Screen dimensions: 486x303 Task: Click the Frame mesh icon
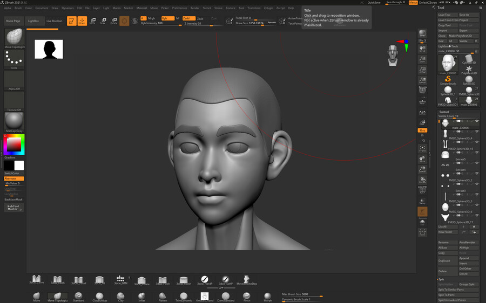[422, 149]
